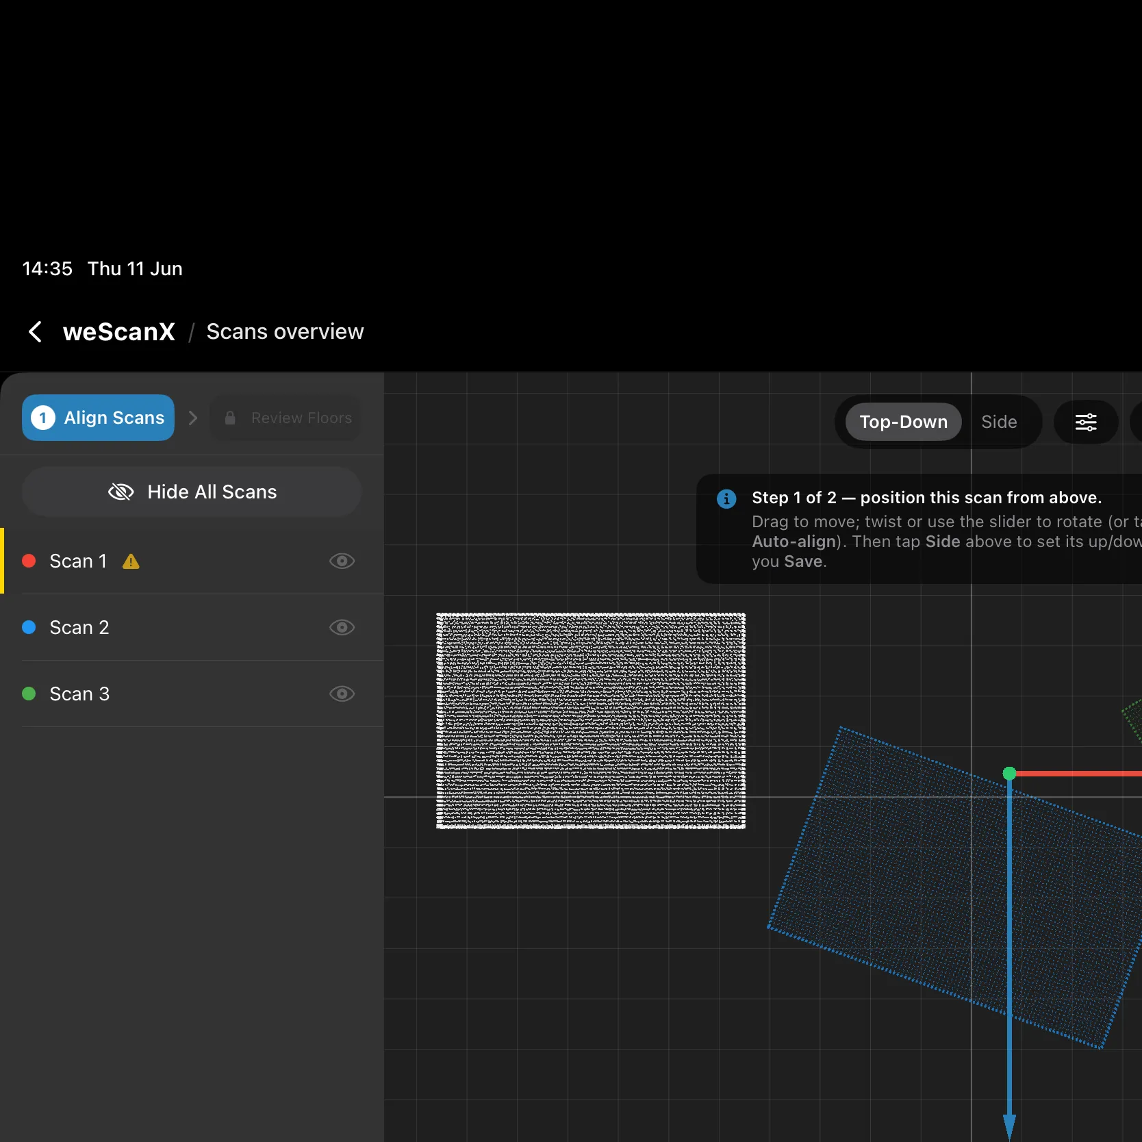The image size is (1142, 1142).
Task: Click the crossed-eye icon on Hide All Scans
Action: 121,492
